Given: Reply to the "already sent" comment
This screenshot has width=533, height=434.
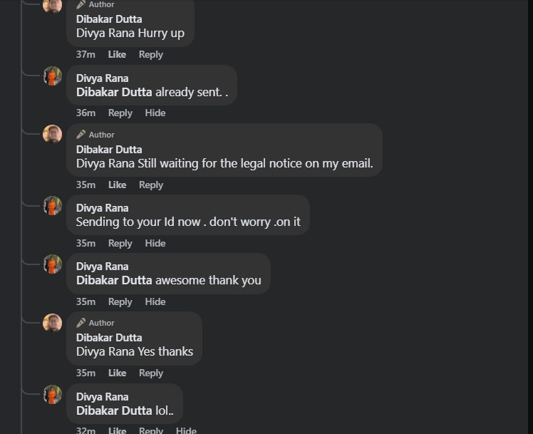Looking at the screenshot, I should tap(120, 113).
